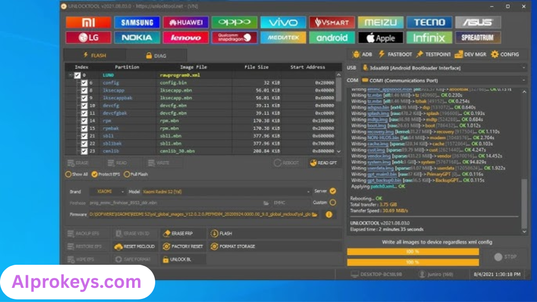Click the cmnlib partition row
This screenshot has width=537, height=302.
coord(200,151)
